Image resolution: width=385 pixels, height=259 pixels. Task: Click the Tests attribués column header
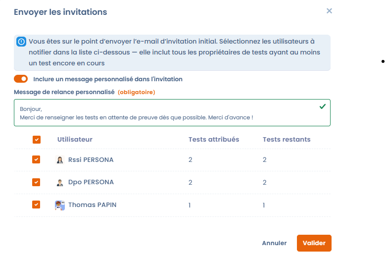pyautogui.click(x=214, y=140)
